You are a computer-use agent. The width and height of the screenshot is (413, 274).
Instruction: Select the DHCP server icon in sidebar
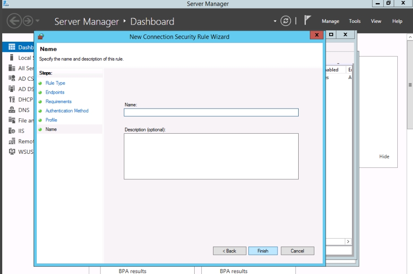point(12,100)
